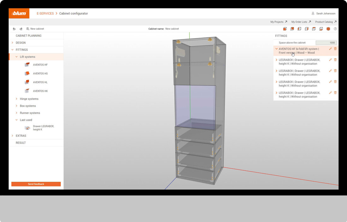Click the New cabinet icon in toolbar
Screen dimensions: 347x222
point(28,29)
